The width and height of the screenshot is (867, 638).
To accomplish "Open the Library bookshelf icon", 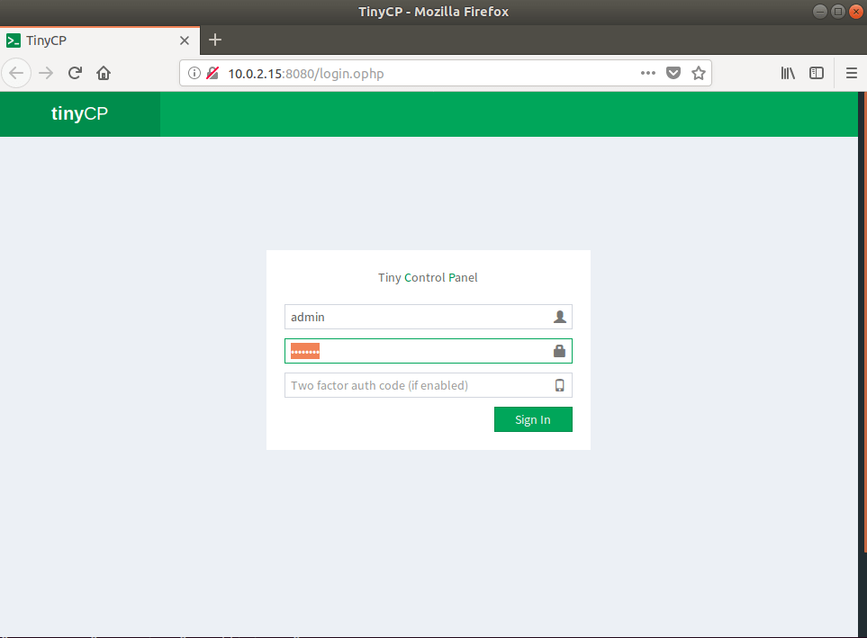I will [788, 74].
